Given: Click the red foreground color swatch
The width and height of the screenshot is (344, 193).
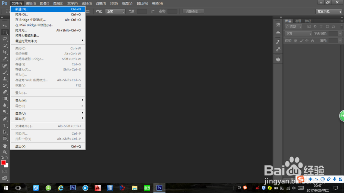Looking at the screenshot, I should pyautogui.click(x=3, y=162).
